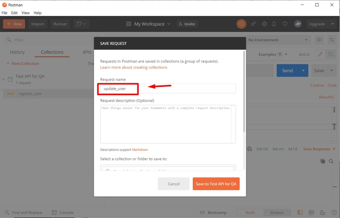
Task: Open environment settings sliders icon
Action: tap(332, 40)
